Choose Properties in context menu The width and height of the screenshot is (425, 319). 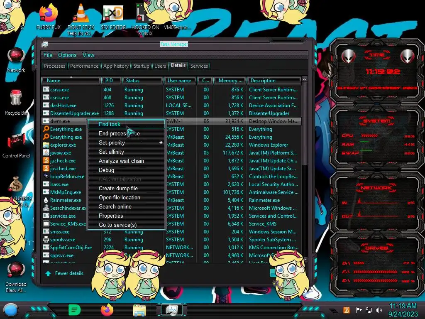click(x=126, y=216)
